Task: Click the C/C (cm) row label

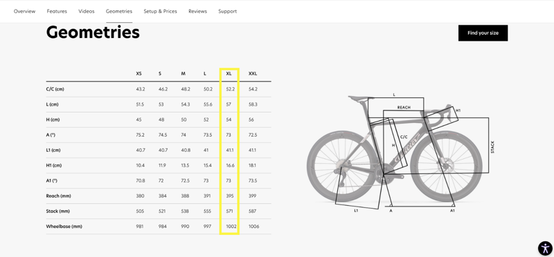Action: (55, 89)
